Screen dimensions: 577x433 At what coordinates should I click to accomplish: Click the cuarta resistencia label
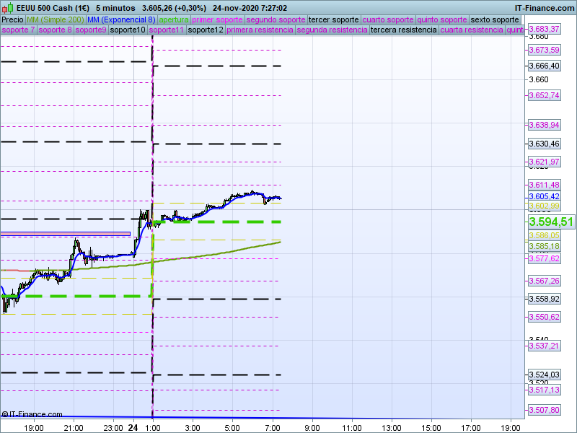[x=472, y=30]
